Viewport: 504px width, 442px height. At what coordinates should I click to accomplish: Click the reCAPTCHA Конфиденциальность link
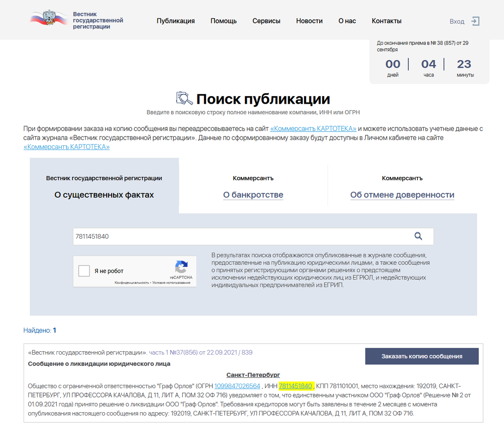(x=132, y=283)
